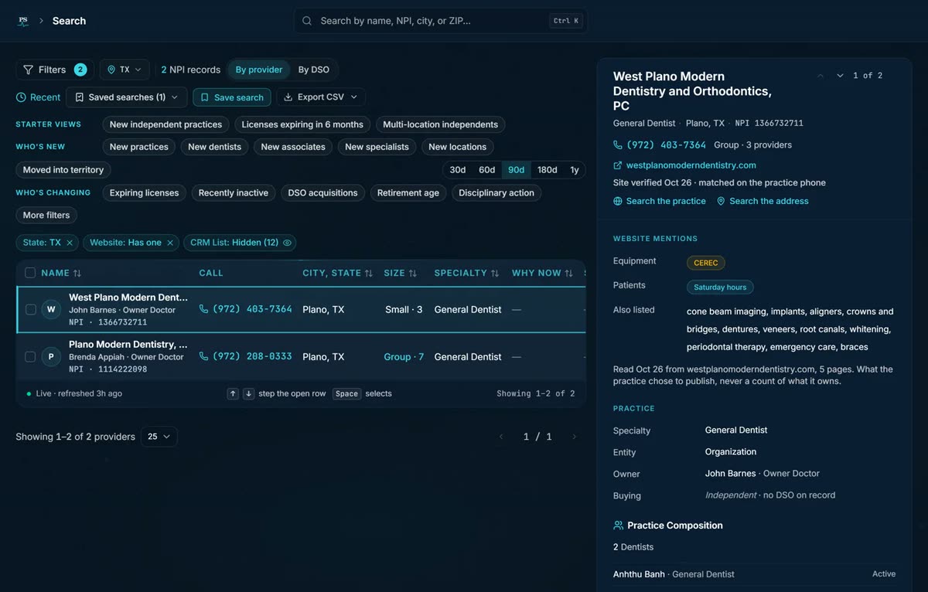Toggle Retirement age filter chip
Screen dimensions: 928x592
coord(408,193)
